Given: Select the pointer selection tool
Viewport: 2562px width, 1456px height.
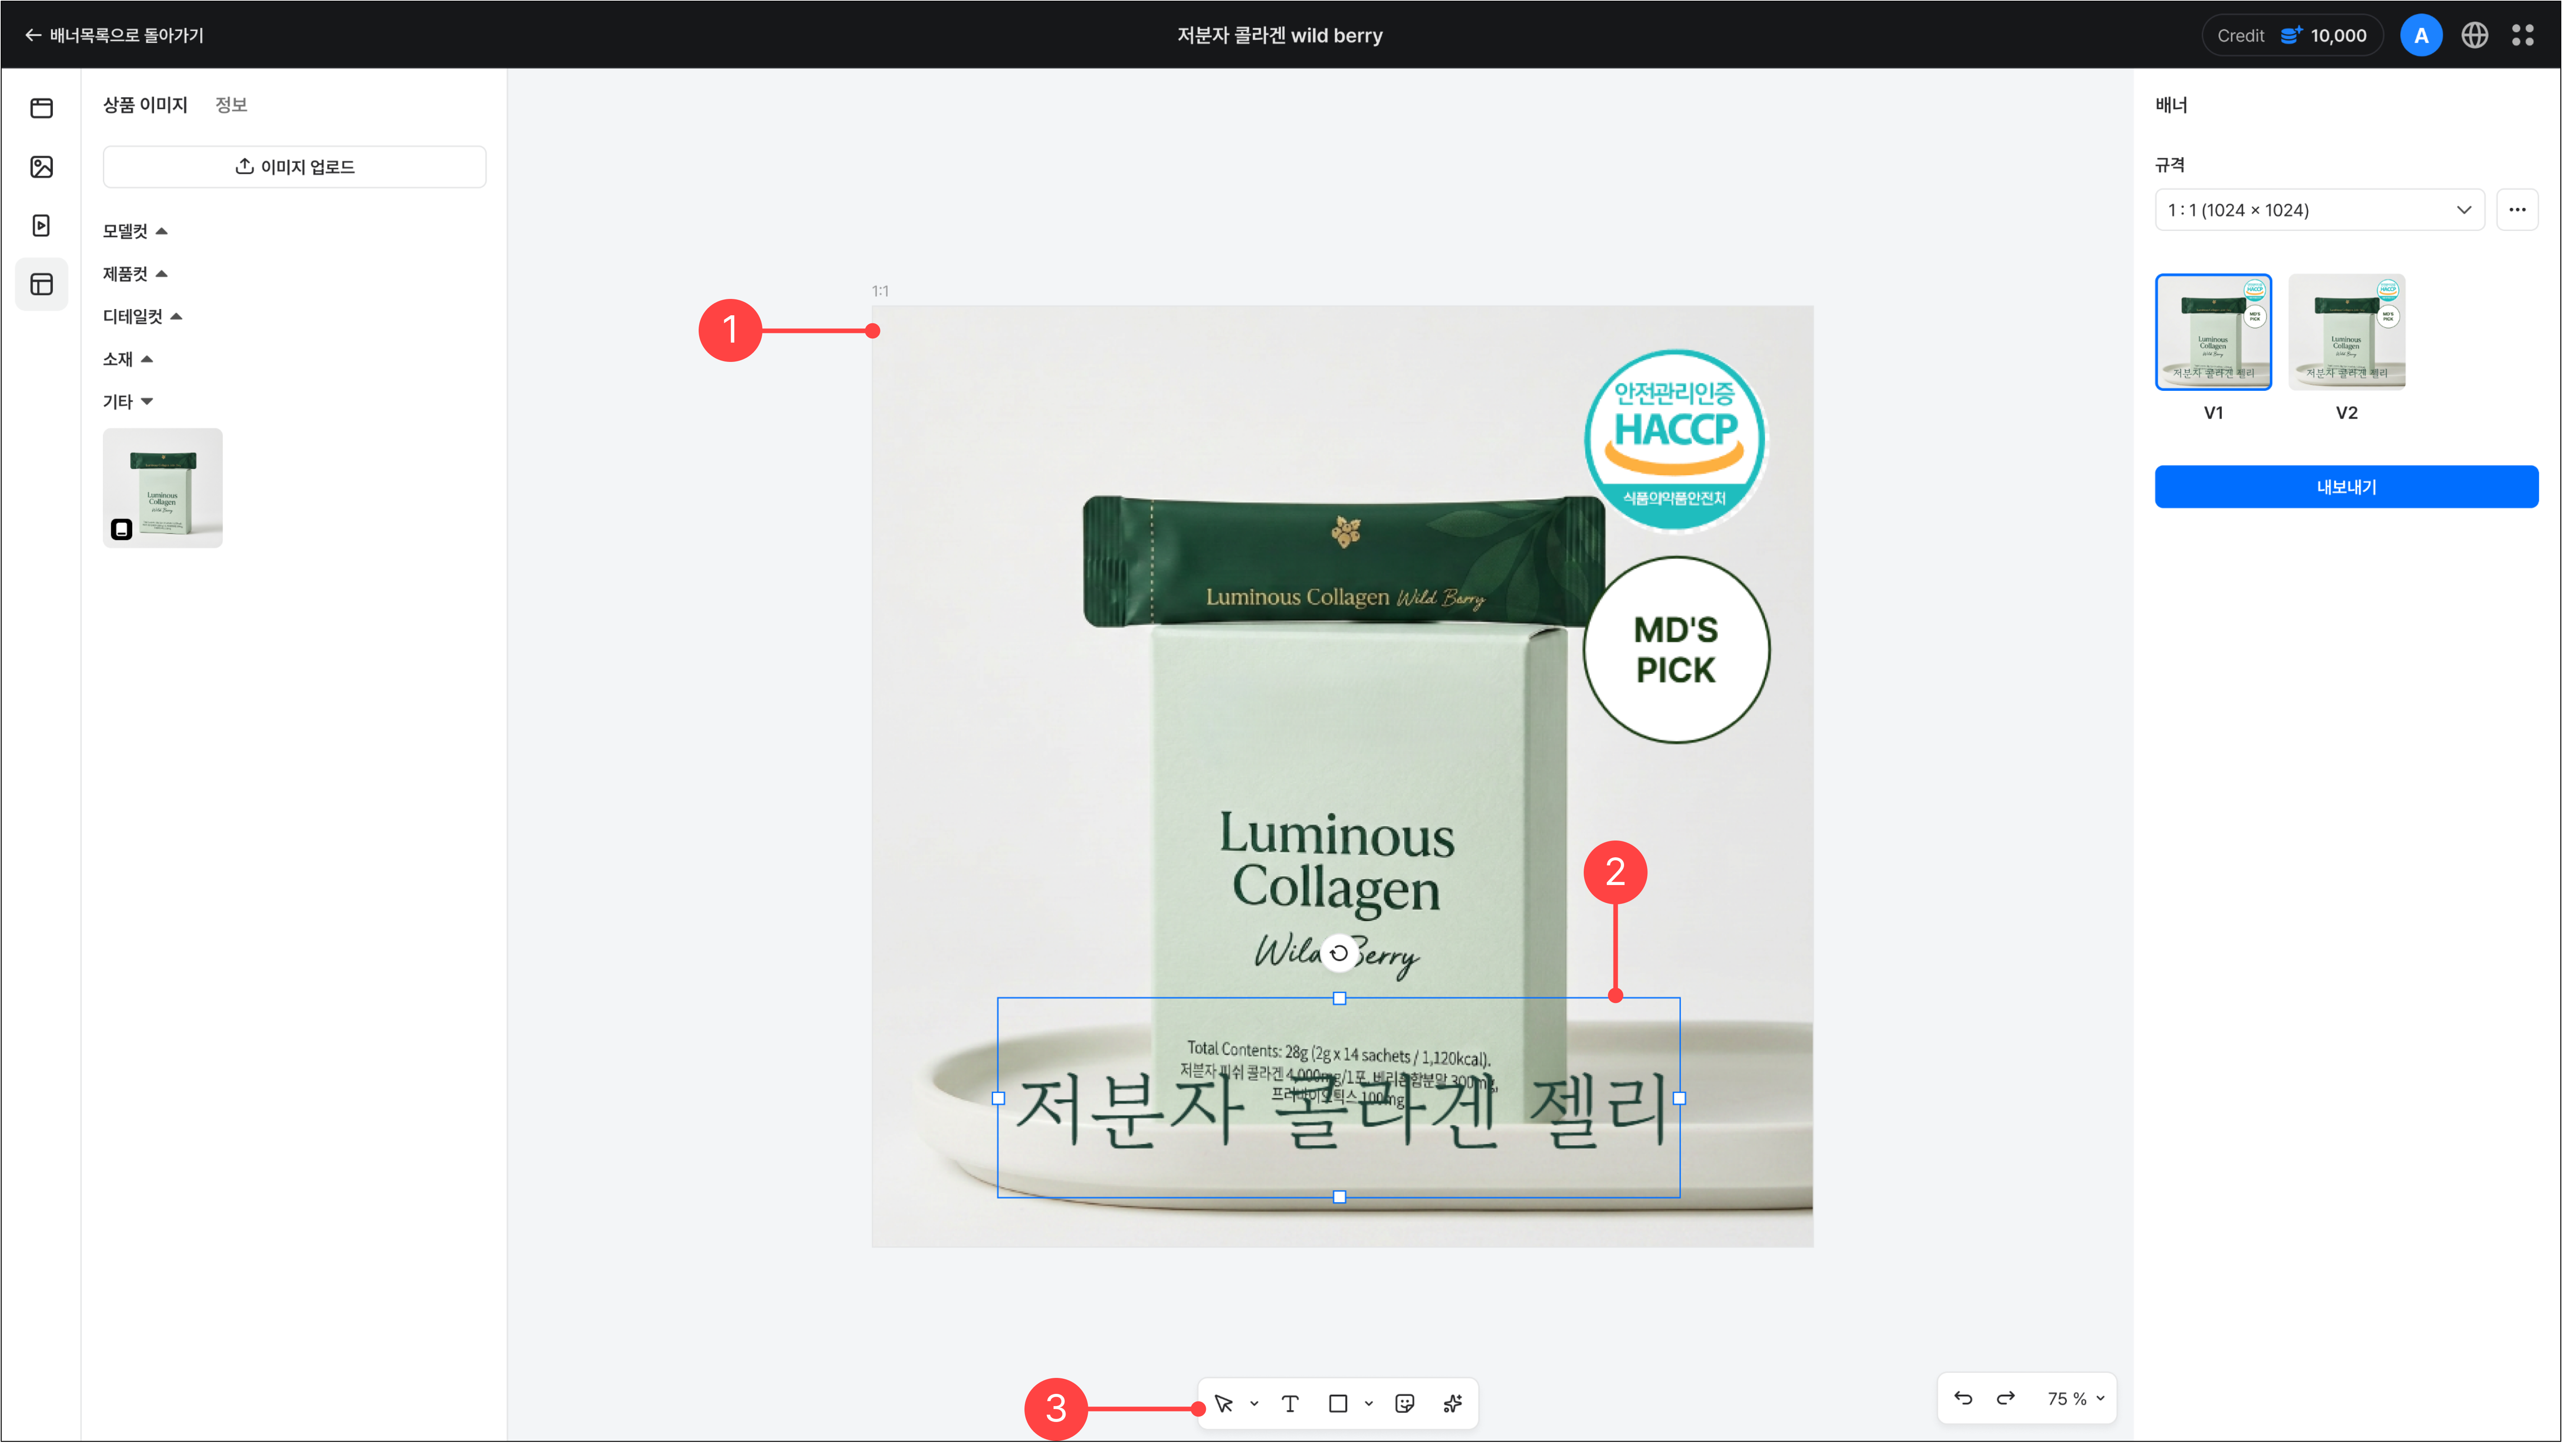Looking at the screenshot, I should [1224, 1404].
